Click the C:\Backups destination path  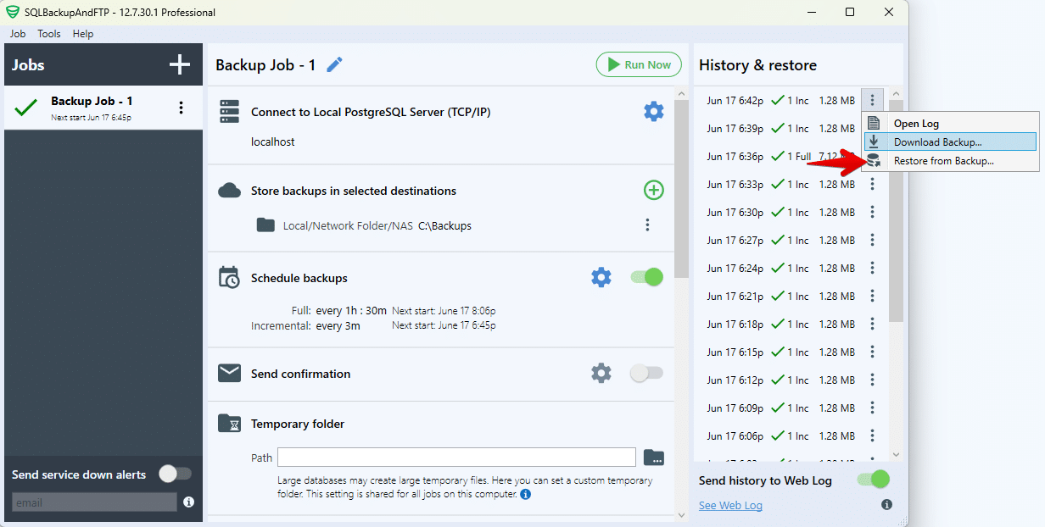(444, 225)
